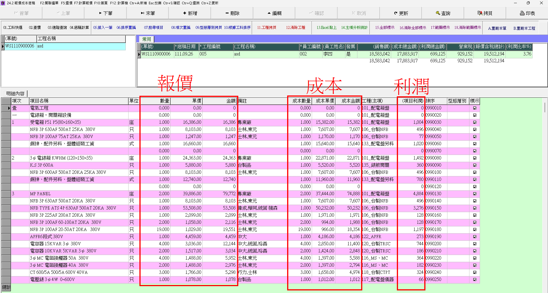Go to next record with 下筆
Screen dimensions: 548x293
point(105,13)
